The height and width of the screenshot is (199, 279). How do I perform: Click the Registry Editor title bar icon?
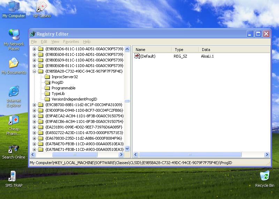pos(33,34)
